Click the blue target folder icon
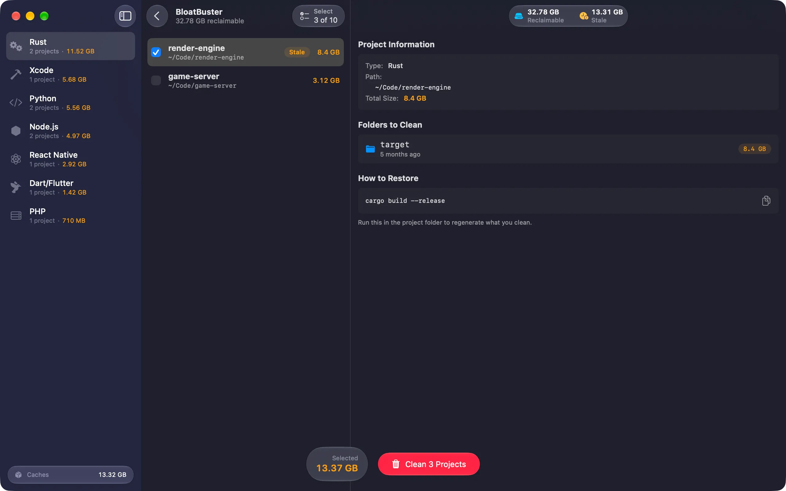 [x=370, y=149]
